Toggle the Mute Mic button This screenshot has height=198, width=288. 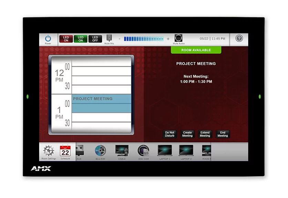click(x=109, y=38)
